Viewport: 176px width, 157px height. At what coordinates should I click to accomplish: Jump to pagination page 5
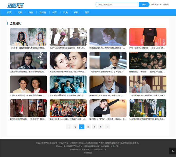(101, 127)
